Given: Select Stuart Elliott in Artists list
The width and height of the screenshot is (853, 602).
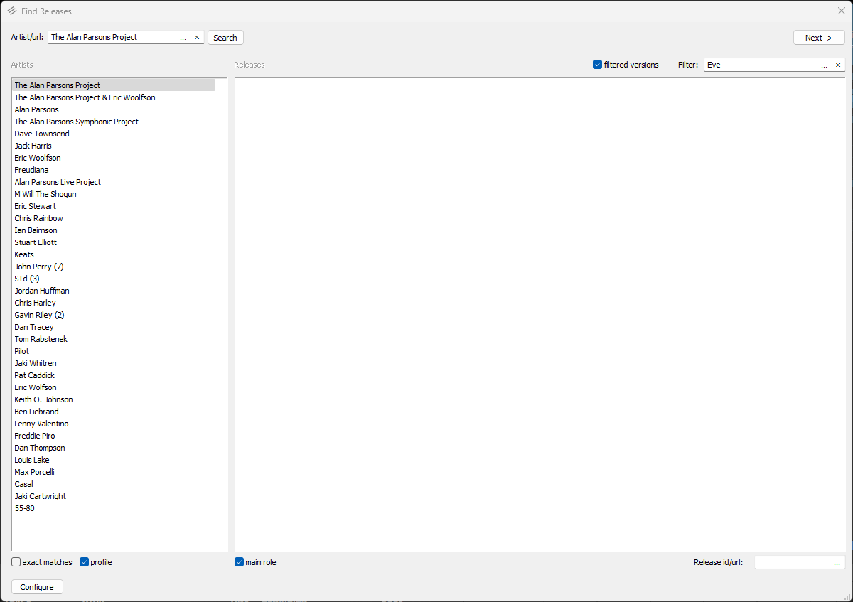Looking at the screenshot, I should pyautogui.click(x=114, y=242).
